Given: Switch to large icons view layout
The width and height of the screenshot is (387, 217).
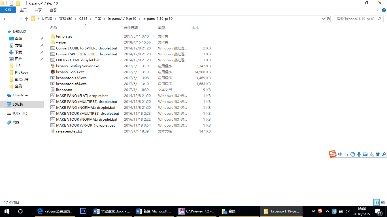Looking at the screenshot, I should point(382,202).
